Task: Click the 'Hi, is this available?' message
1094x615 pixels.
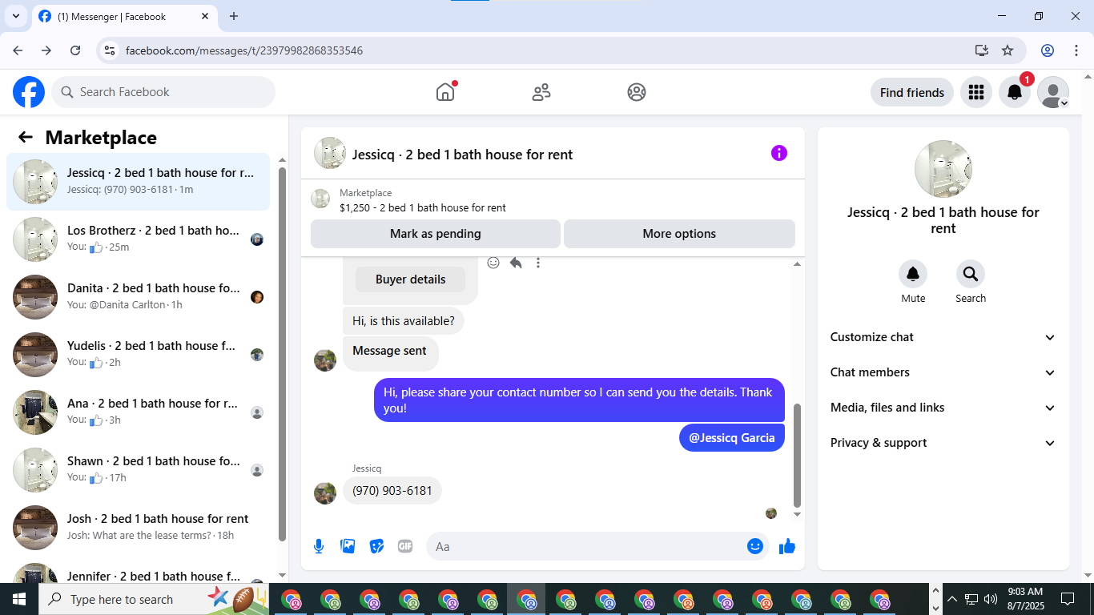Action: coord(404,321)
